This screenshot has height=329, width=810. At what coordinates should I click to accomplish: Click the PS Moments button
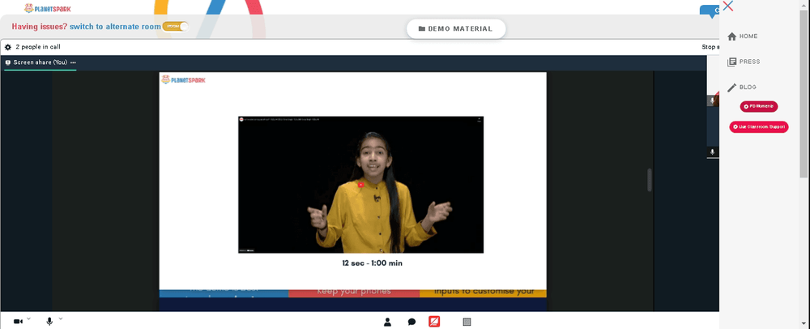pyautogui.click(x=759, y=106)
